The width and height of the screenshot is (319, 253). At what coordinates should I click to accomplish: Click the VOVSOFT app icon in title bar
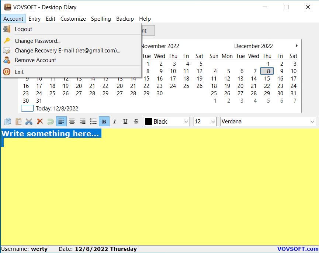click(7, 7)
